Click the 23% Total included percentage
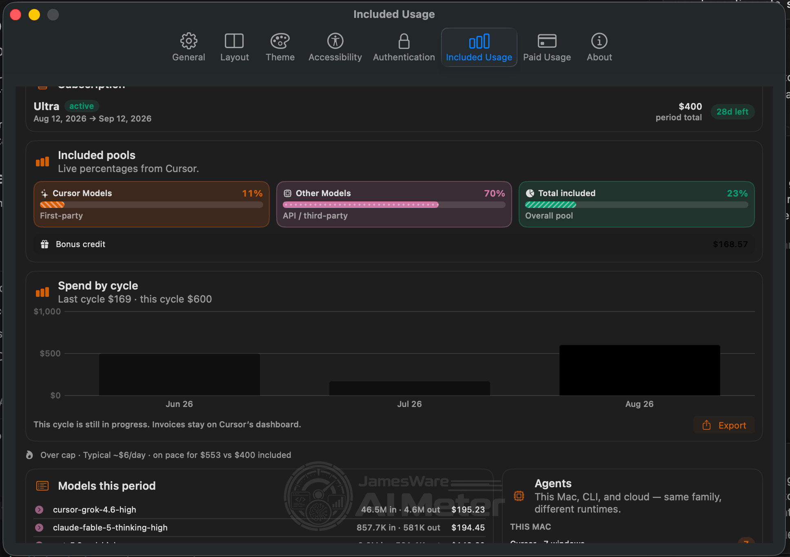Viewport: 790px width, 557px height. [x=737, y=193]
